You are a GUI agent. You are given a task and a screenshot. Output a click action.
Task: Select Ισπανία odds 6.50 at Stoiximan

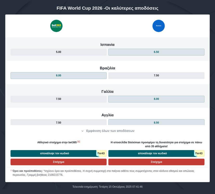[x=156, y=52]
